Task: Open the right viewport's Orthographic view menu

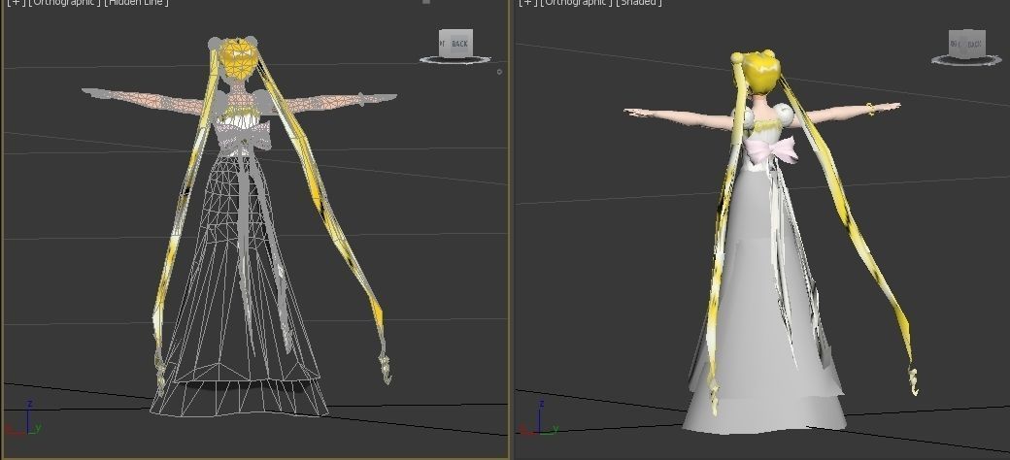Action: (x=575, y=3)
